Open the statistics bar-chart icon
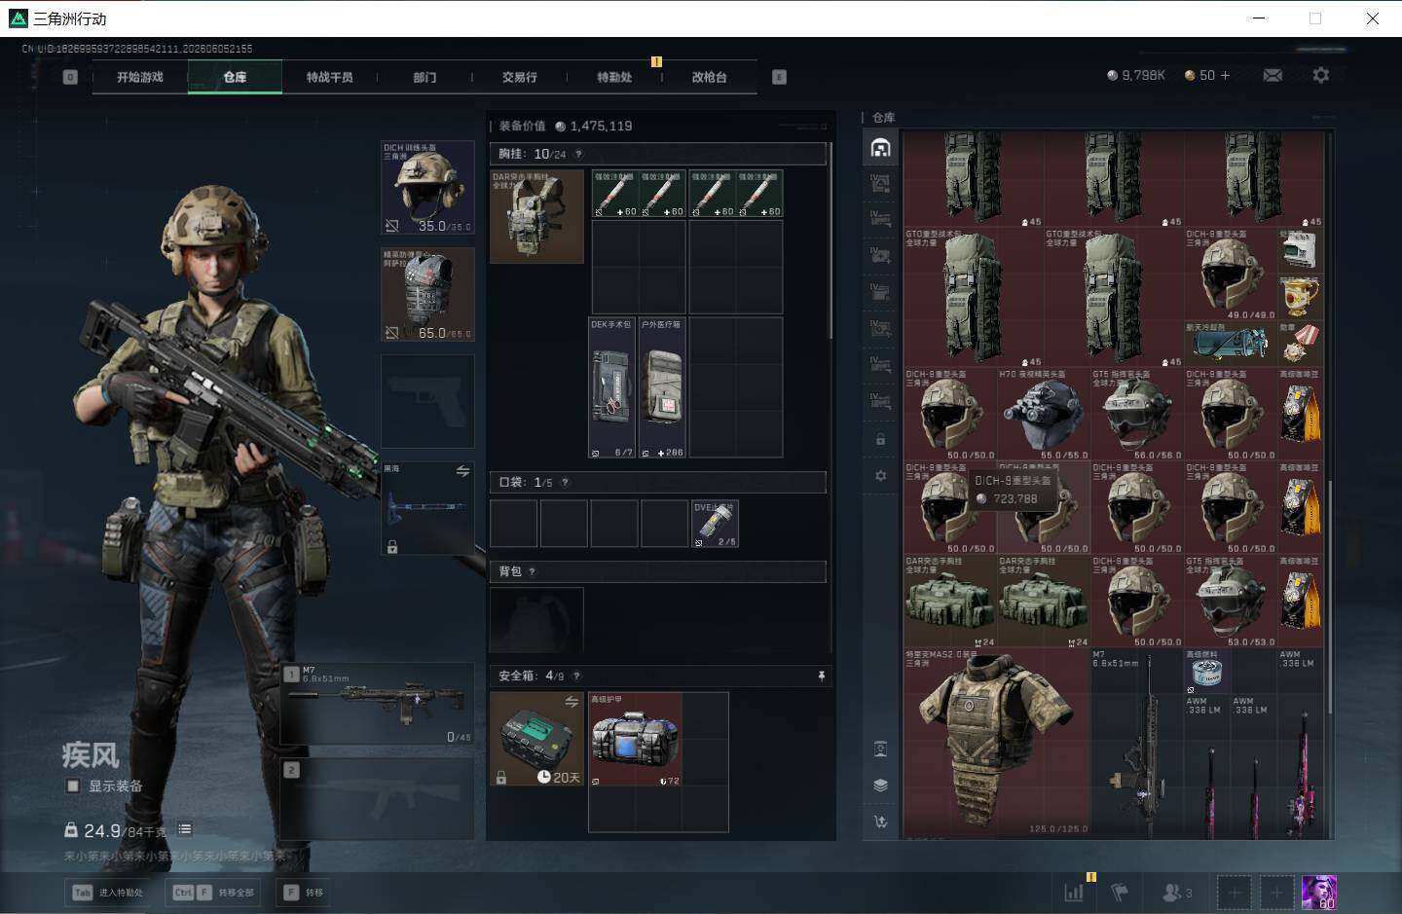Image resolution: width=1402 pixels, height=914 pixels. (1074, 892)
